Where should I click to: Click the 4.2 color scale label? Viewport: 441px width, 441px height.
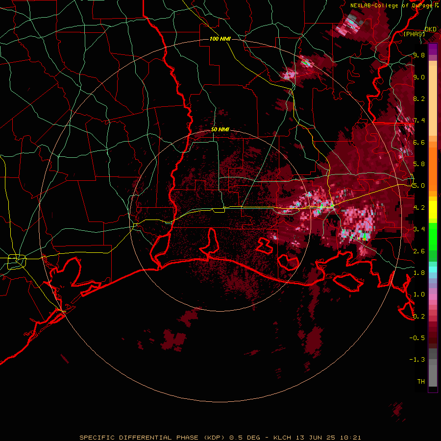[419, 208]
